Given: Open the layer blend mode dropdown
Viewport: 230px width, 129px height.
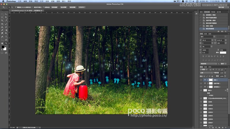Looking at the screenshot, I should point(206,73).
